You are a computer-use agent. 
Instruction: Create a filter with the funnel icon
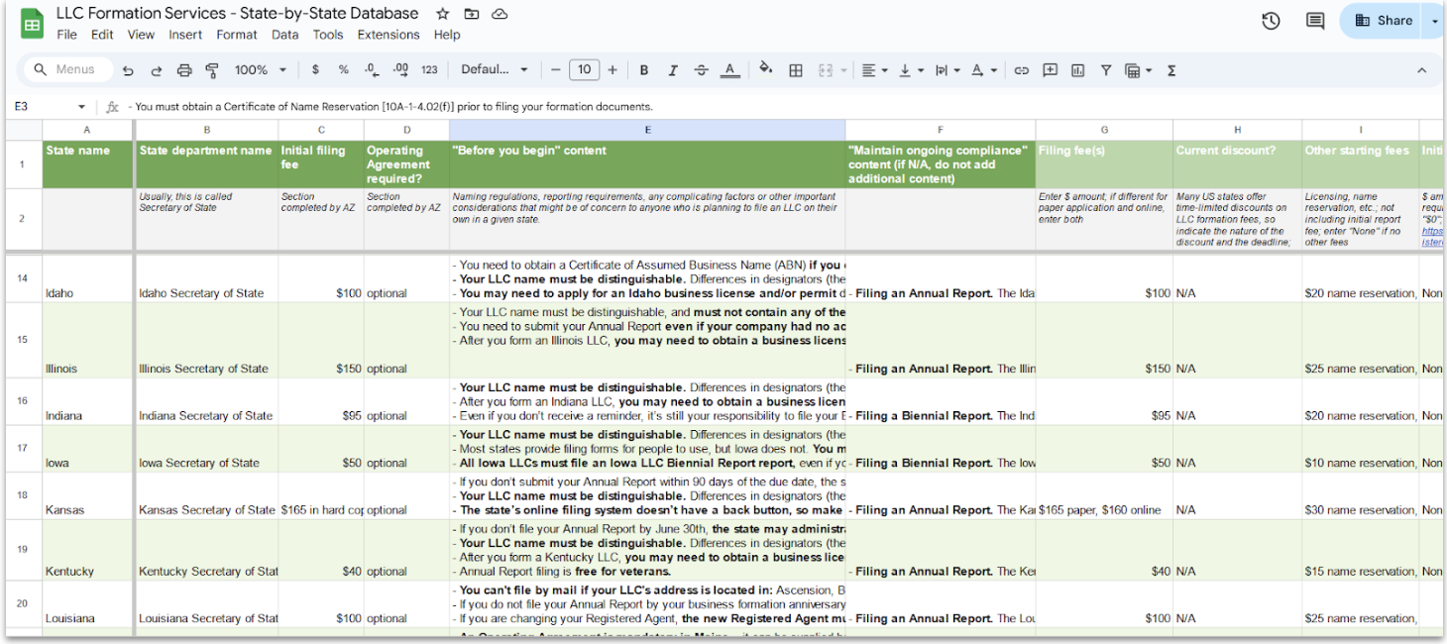point(1105,69)
